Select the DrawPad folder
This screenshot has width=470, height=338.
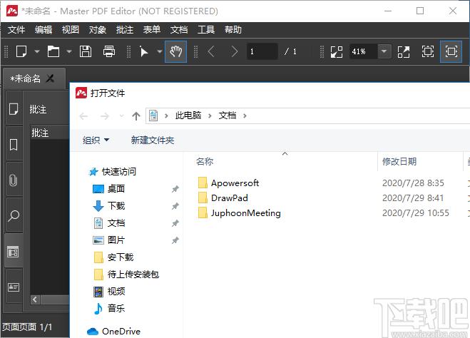(223, 198)
